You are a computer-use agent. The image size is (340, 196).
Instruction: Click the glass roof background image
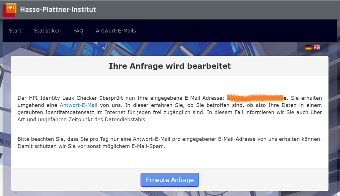tap(166, 49)
